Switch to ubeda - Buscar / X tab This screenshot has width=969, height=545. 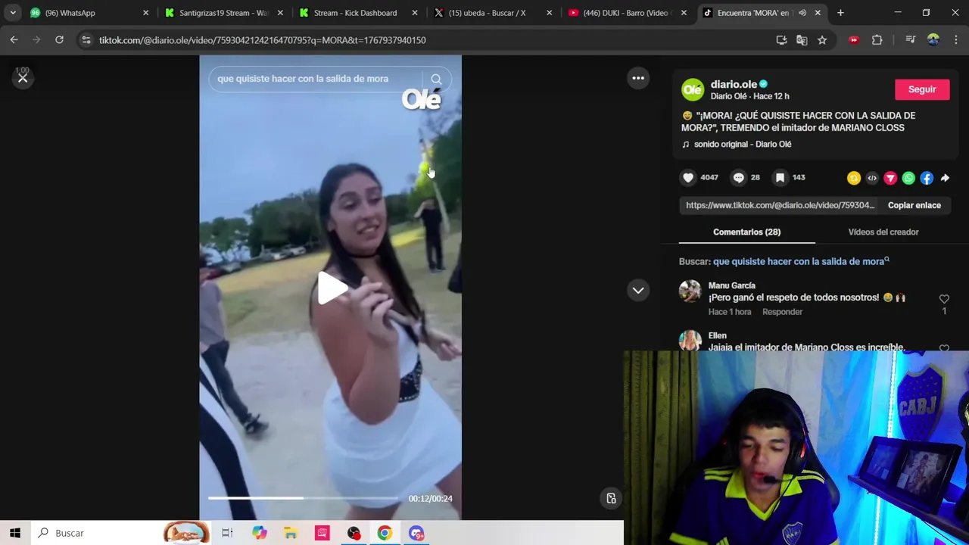point(491,13)
